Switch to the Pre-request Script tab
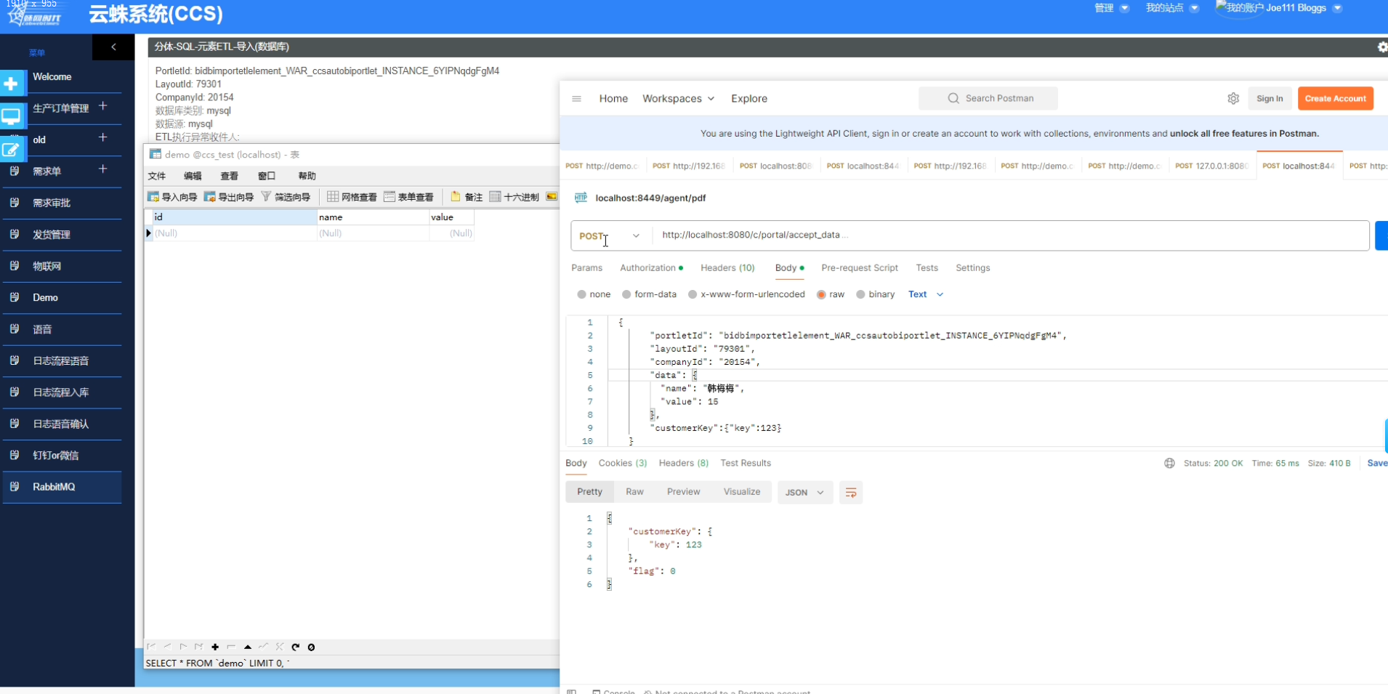Image resolution: width=1388 pixels, height=694 pixels. tap(860, 268)
